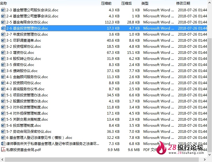Select file name 5-3 对外投资管理制度.doc

click(27, 107)
